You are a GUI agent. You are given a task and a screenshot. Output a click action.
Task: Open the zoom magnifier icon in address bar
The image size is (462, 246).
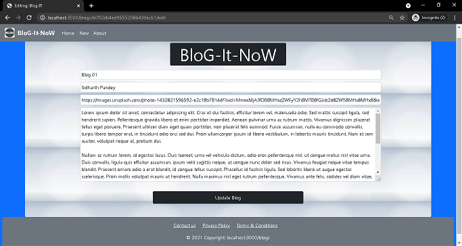tap(391, 18)
